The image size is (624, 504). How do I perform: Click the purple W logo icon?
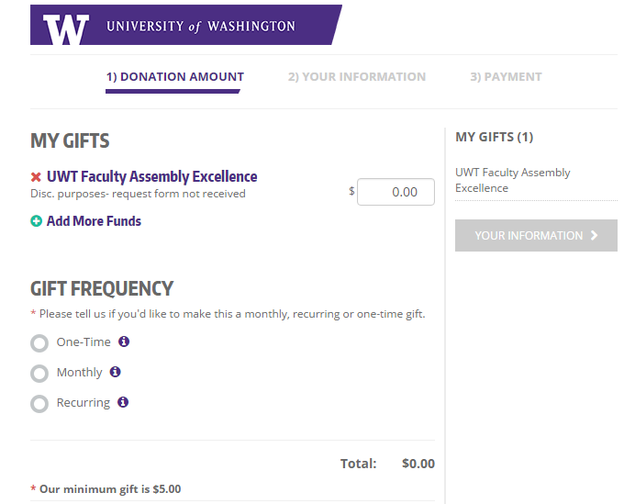click(66, 28)
